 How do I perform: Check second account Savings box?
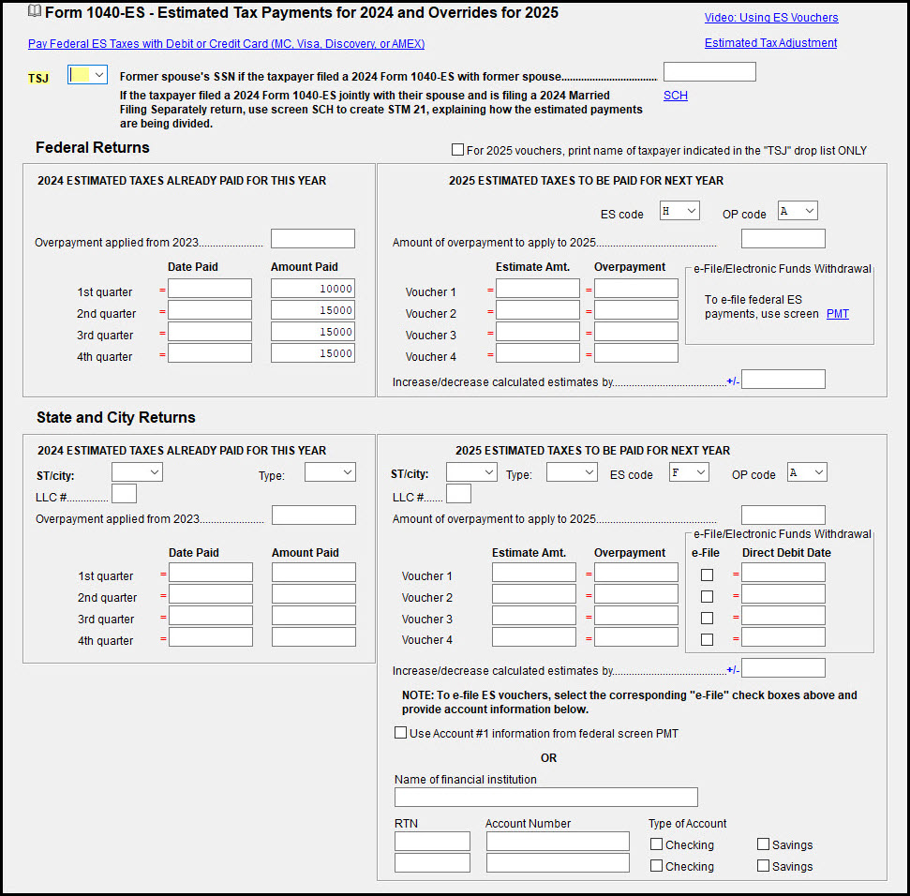click(x=763, y=865)
